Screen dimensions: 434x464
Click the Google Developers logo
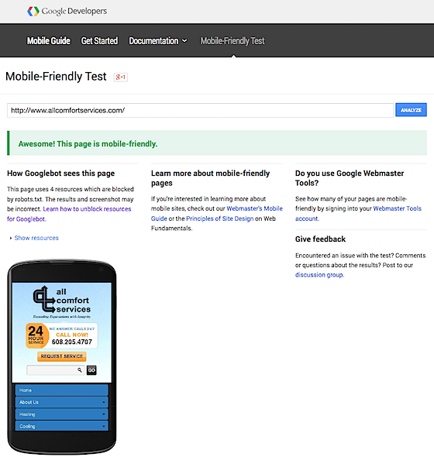tap(67, 12)
